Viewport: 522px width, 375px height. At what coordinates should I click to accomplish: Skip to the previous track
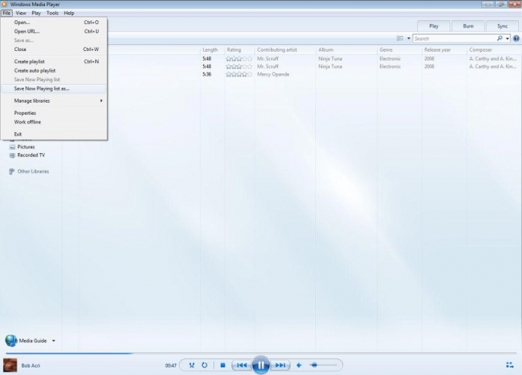(242, 365)
